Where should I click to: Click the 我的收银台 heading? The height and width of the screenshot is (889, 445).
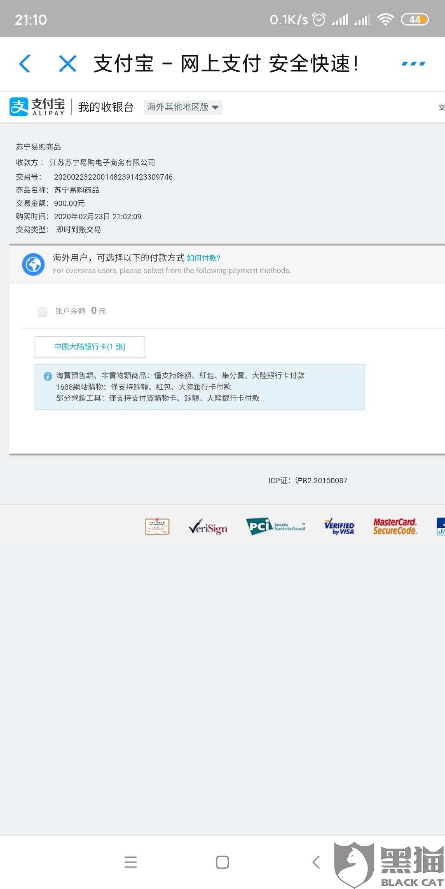click(x=106, y=107)
